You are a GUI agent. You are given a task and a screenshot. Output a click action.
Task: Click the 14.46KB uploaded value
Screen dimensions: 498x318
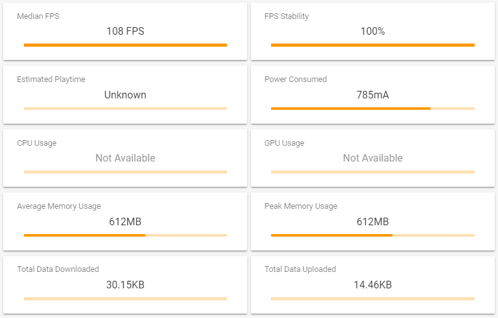373,285
